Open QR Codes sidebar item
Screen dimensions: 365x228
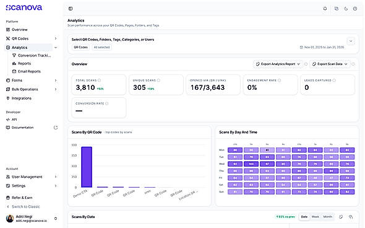[x=20, y=38]
